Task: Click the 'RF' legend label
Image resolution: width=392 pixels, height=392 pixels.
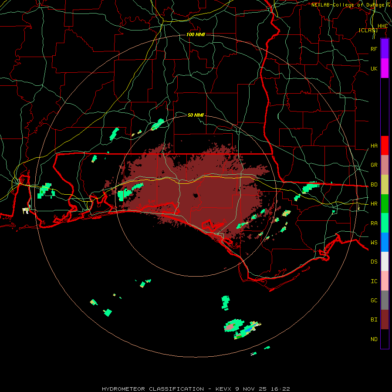Action: 374,49
